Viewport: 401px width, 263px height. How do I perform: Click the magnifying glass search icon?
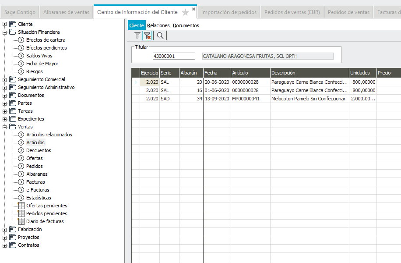(160, 36)
